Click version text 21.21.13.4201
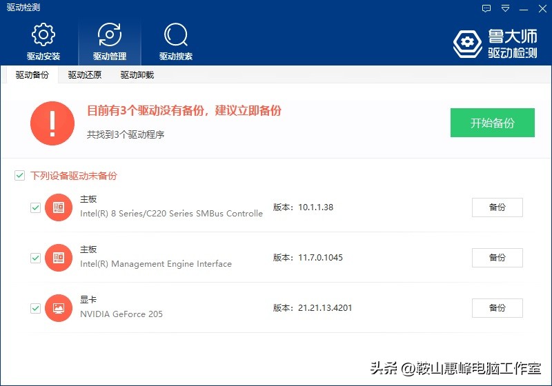This screenshot has height=386, width=552. point(325,307)
